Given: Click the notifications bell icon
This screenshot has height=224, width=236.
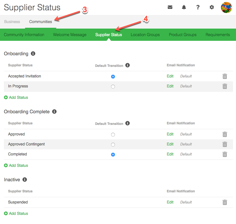Looking at the screenshot, I should tap(184, 7).
